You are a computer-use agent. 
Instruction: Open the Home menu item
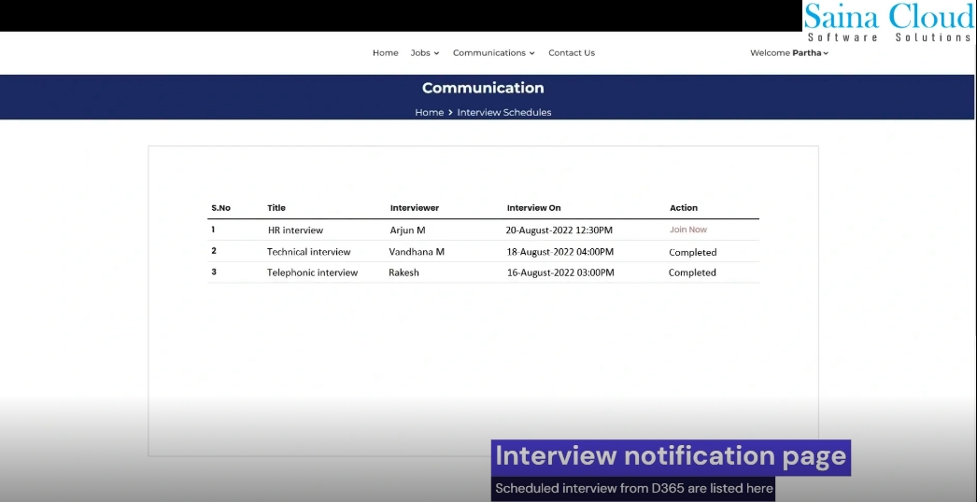[385, 53]
